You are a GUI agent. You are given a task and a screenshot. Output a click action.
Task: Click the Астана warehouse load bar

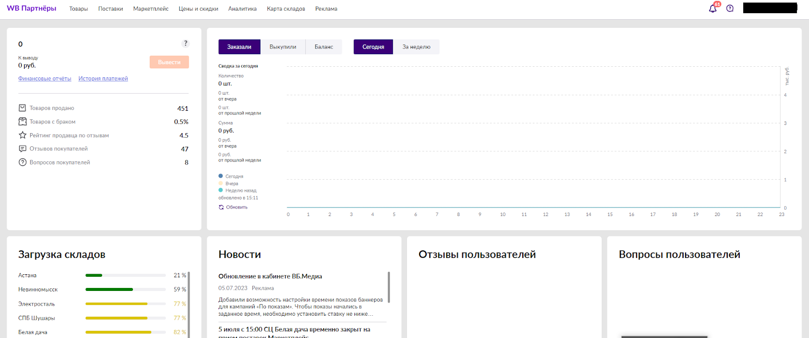(x=125, y=275)
